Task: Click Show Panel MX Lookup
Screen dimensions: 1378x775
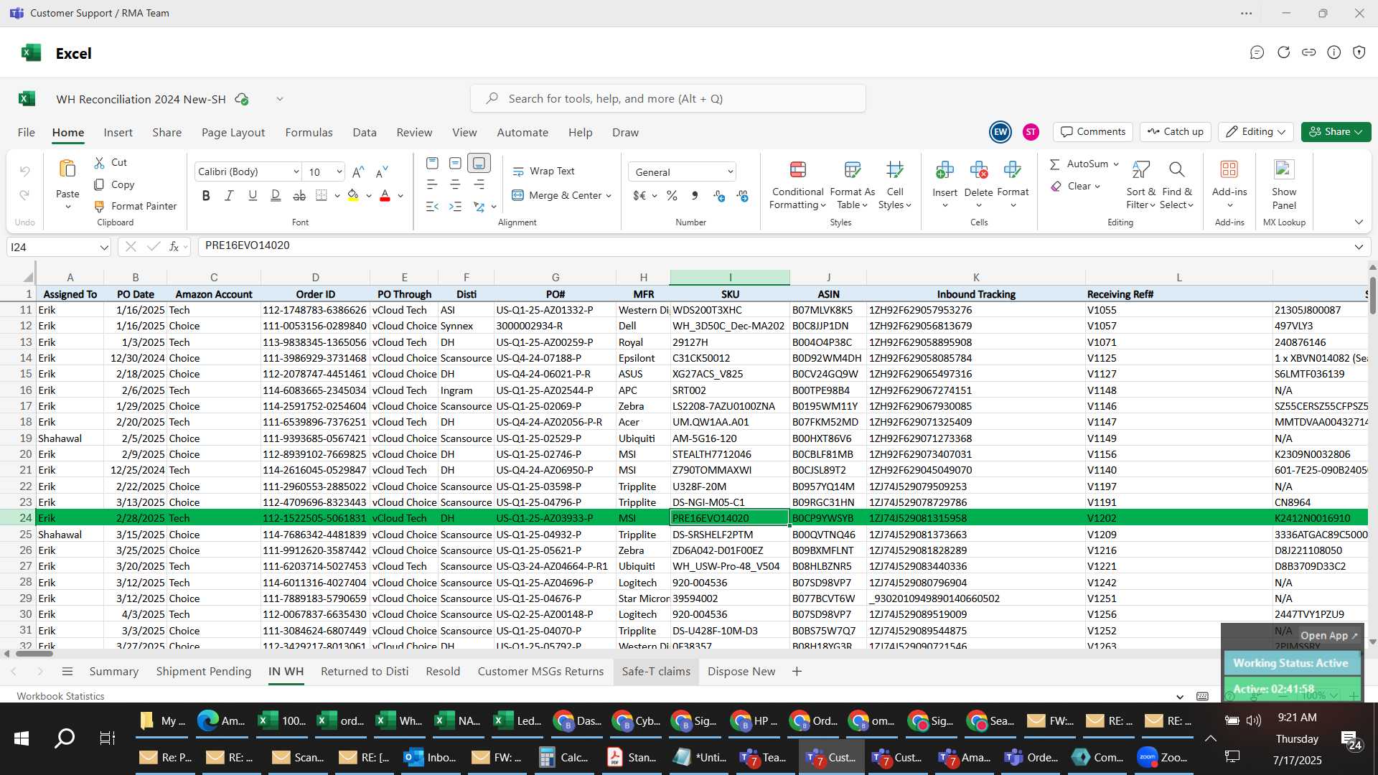Action: (1284, 184)
